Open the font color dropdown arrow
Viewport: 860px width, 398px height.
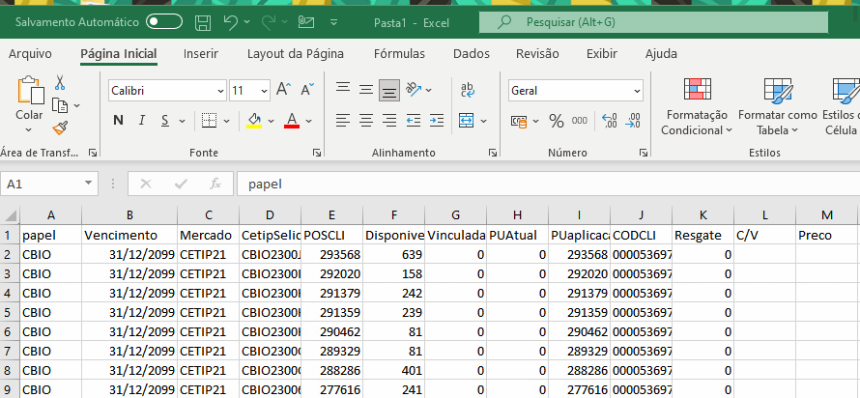[309, 121]
